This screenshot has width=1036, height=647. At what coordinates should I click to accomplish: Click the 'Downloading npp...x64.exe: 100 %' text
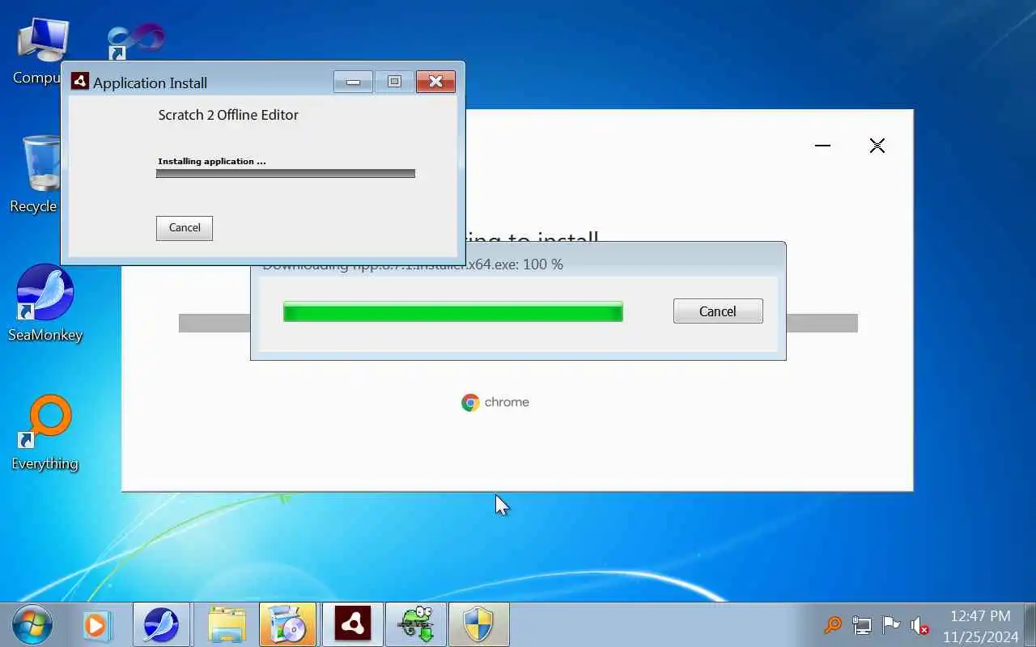[x=413, y=264]
